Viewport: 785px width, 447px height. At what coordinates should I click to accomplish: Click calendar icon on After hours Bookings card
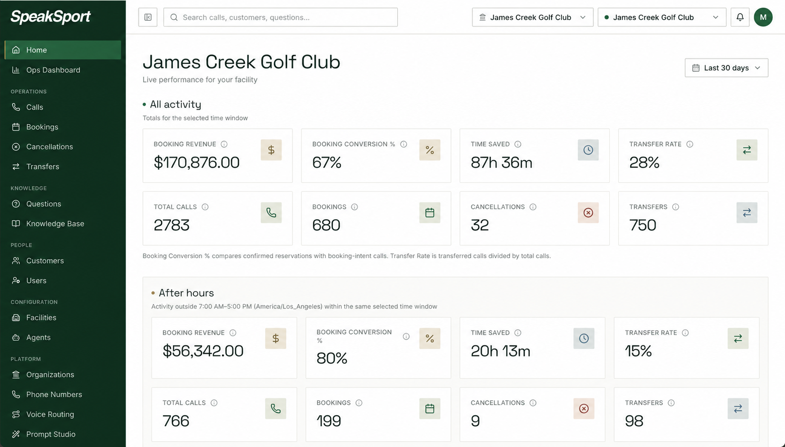(430, 409)
